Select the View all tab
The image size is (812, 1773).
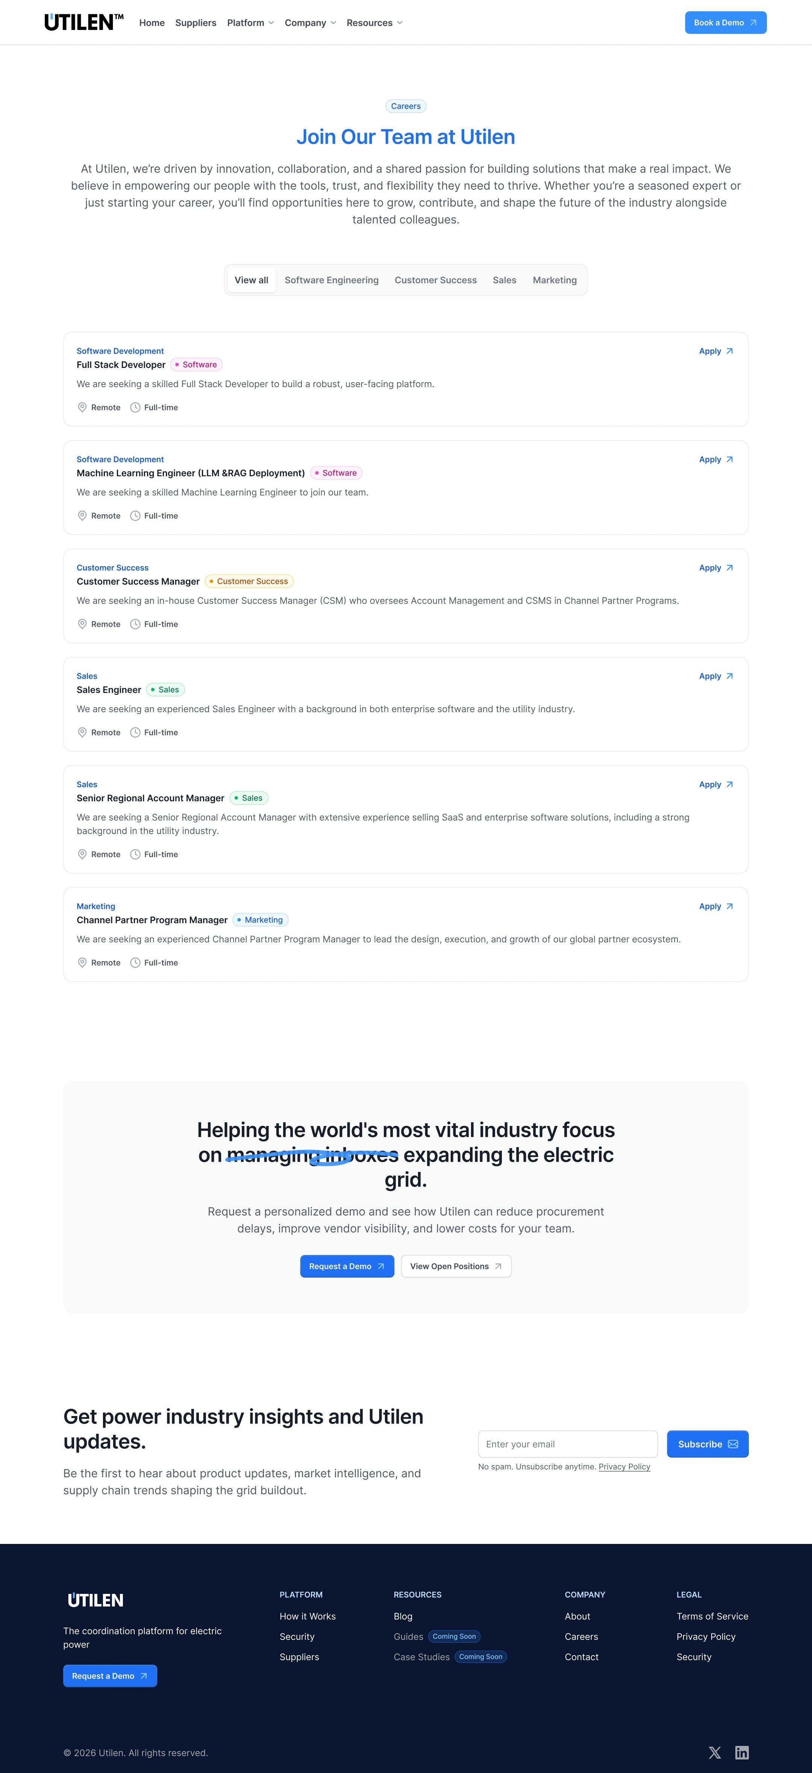click(251, 280)
